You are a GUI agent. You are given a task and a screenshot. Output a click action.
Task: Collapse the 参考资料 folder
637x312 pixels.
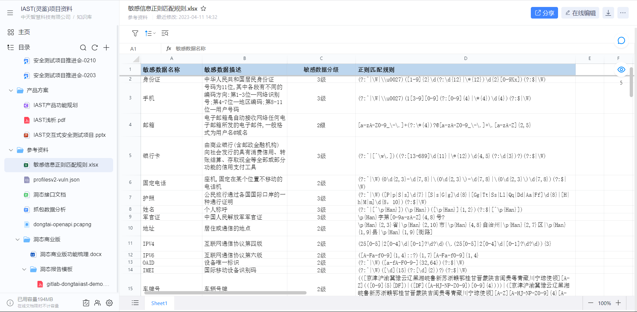[11, 150]
